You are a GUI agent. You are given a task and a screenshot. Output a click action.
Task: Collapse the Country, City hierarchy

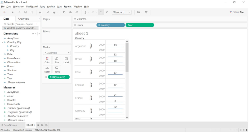(x=2, y=42)
